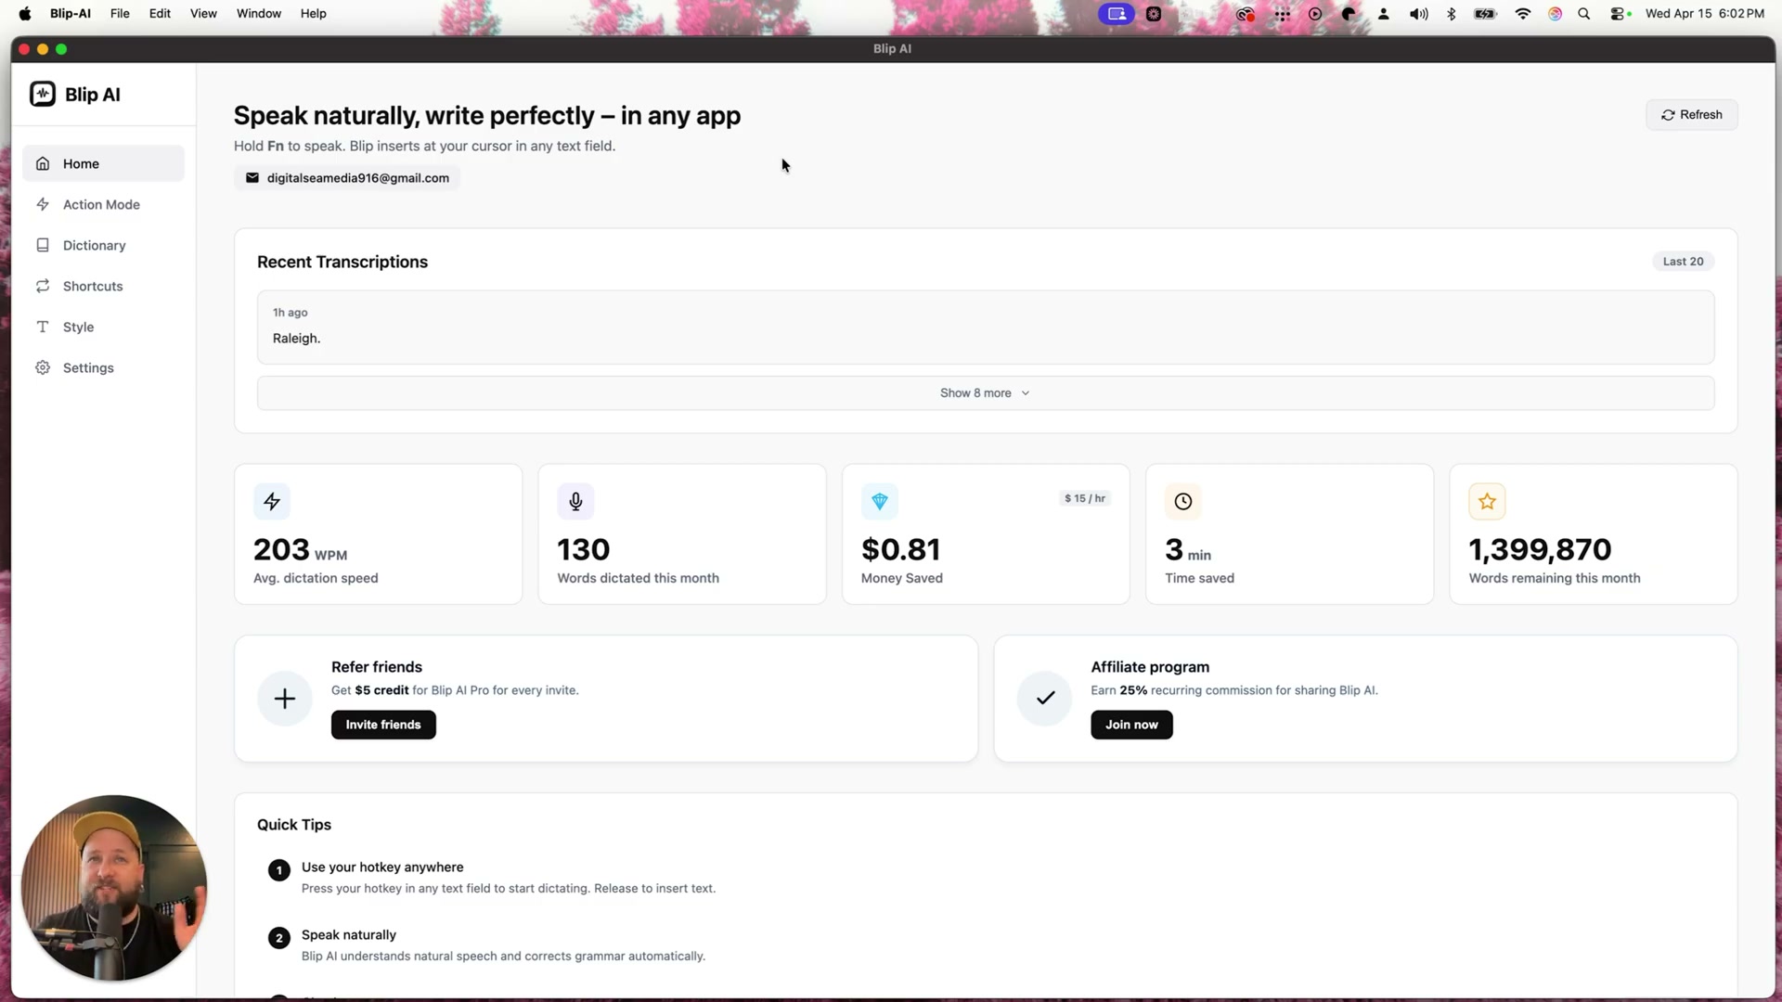
Task: Open macOS Spotlight search icon
Action: coord(1584,13)
